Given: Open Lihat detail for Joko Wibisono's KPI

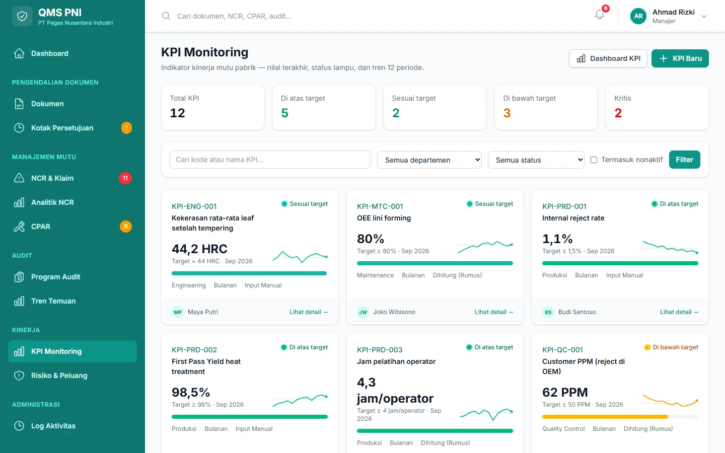Looking at the screenshot, I should tap(494, 312).
